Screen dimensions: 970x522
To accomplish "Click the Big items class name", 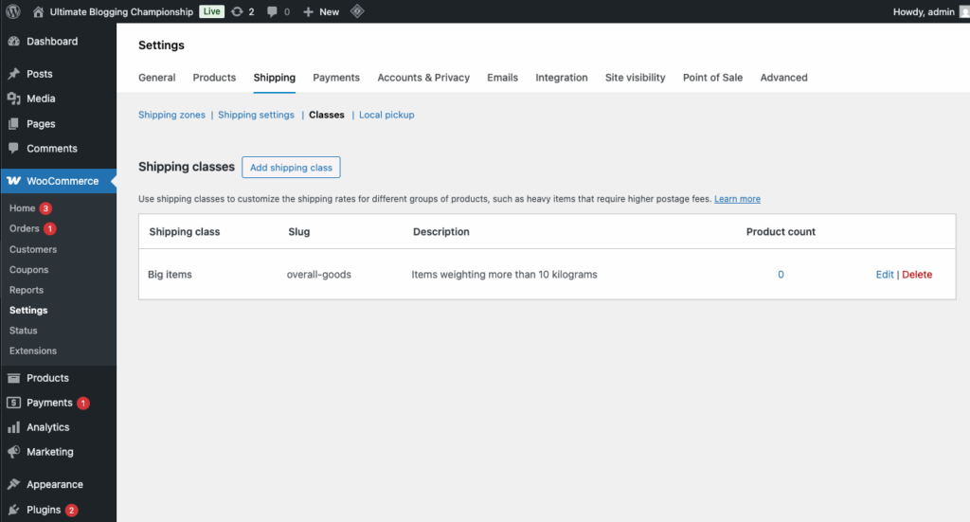I will pos(170,274).
